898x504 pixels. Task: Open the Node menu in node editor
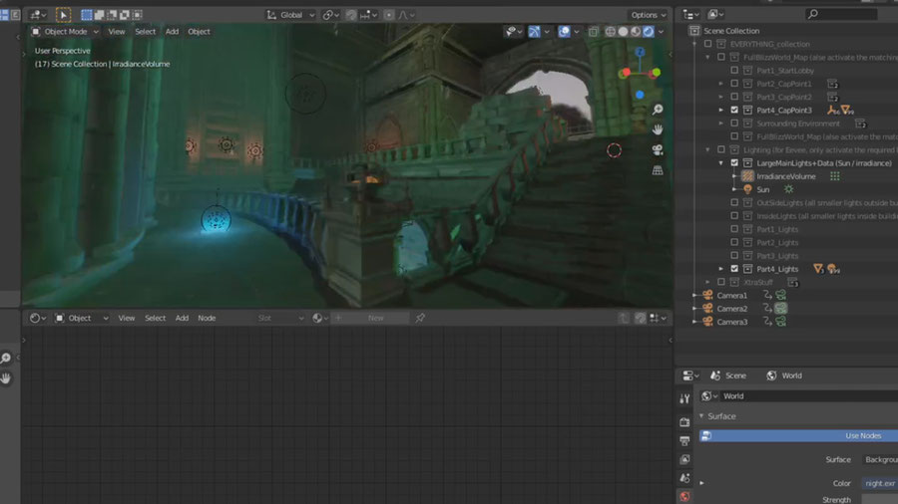click(207, 318)
